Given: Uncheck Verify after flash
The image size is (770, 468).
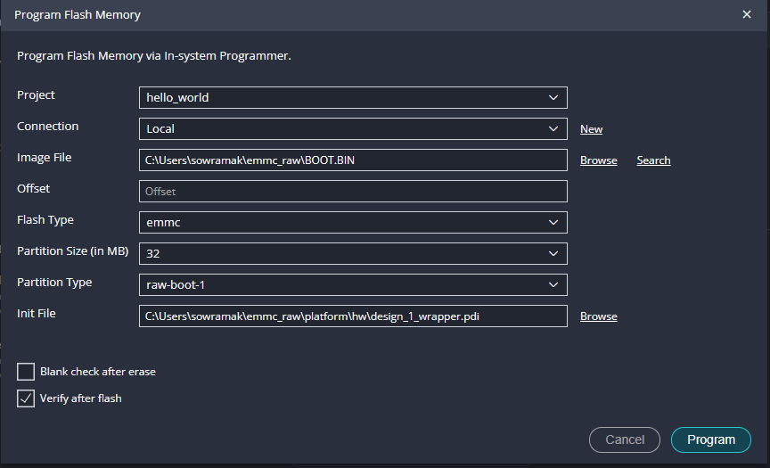Looking at the screenshot, I should (27, 398).
